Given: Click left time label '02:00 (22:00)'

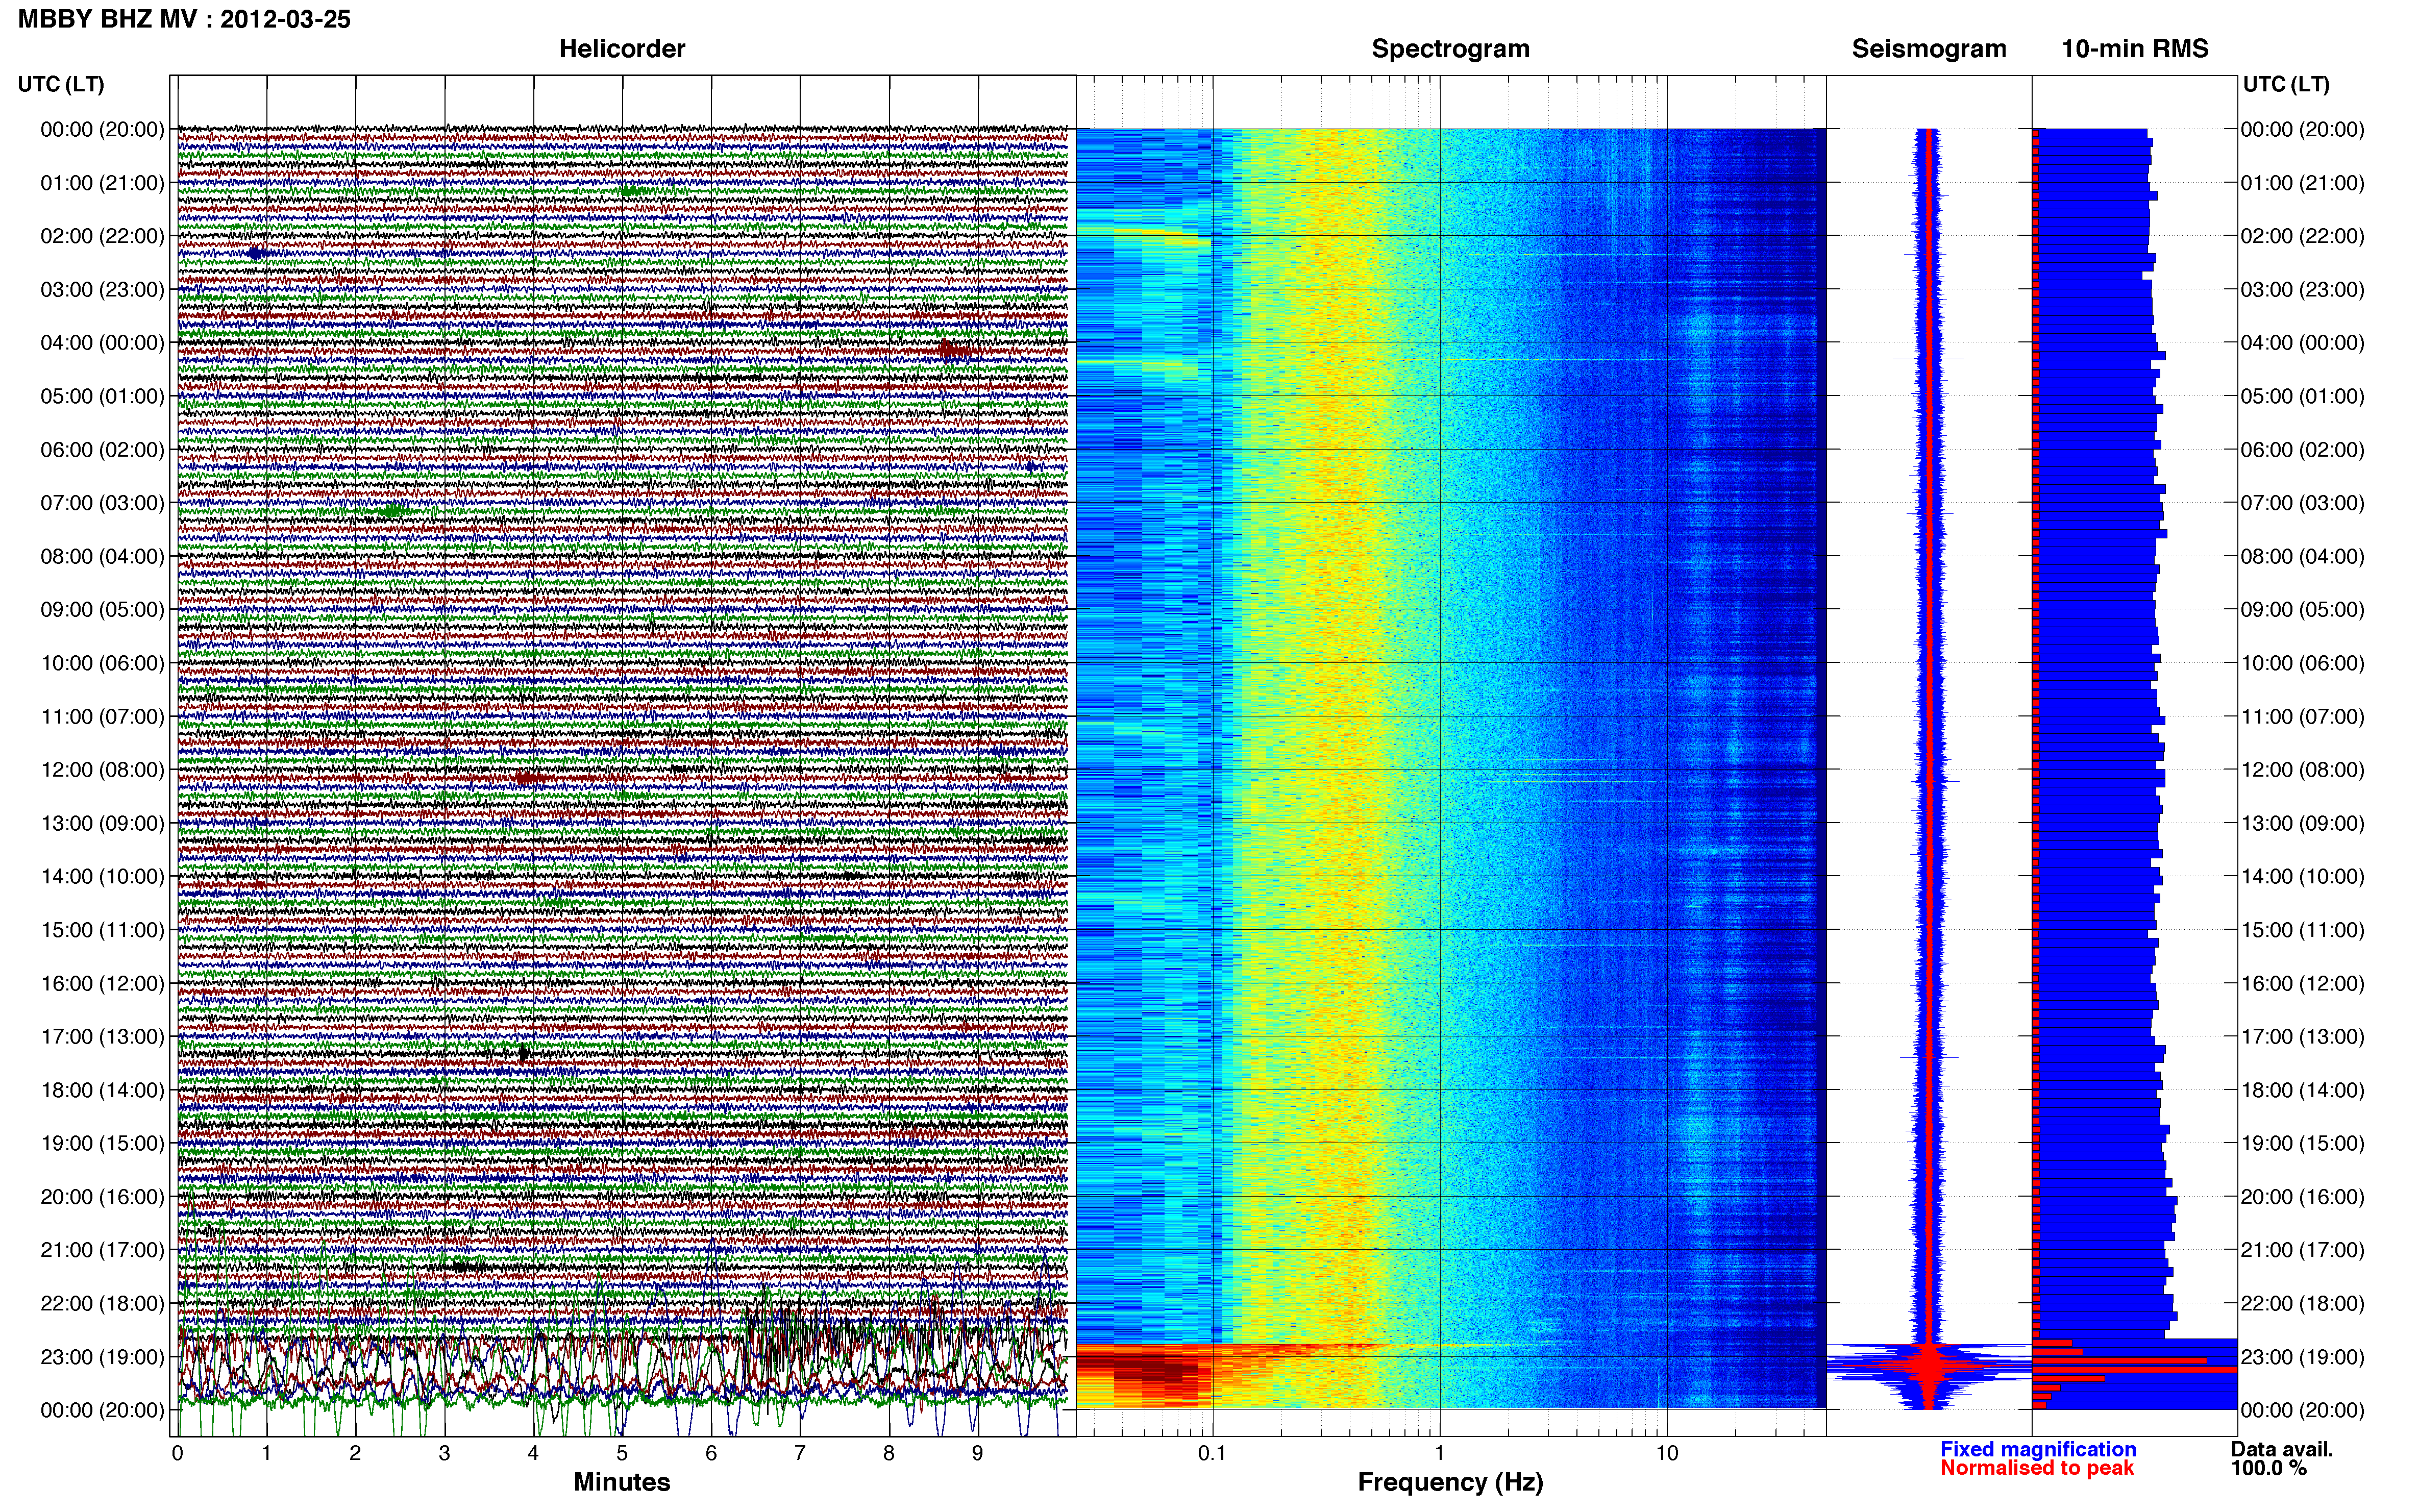Looking at the screenshot, I should [x=102, y=236].
